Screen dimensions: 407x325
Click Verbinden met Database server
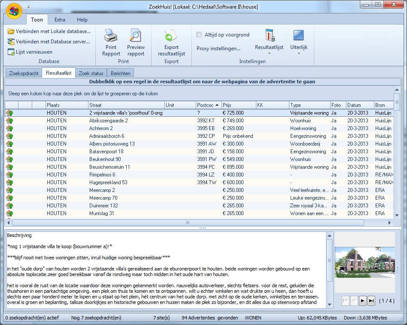coord(49,42)
